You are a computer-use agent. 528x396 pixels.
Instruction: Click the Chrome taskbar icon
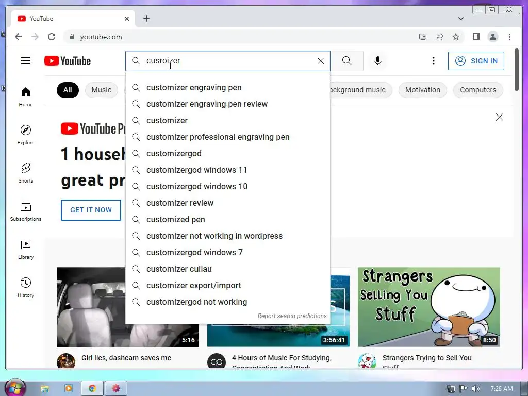point(92,389)
